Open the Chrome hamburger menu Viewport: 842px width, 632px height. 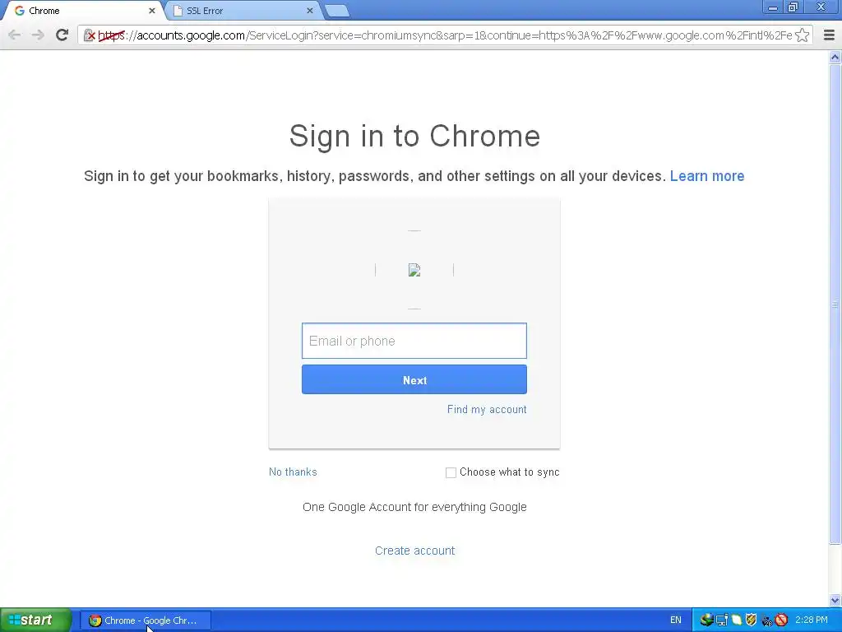[829, 35]
